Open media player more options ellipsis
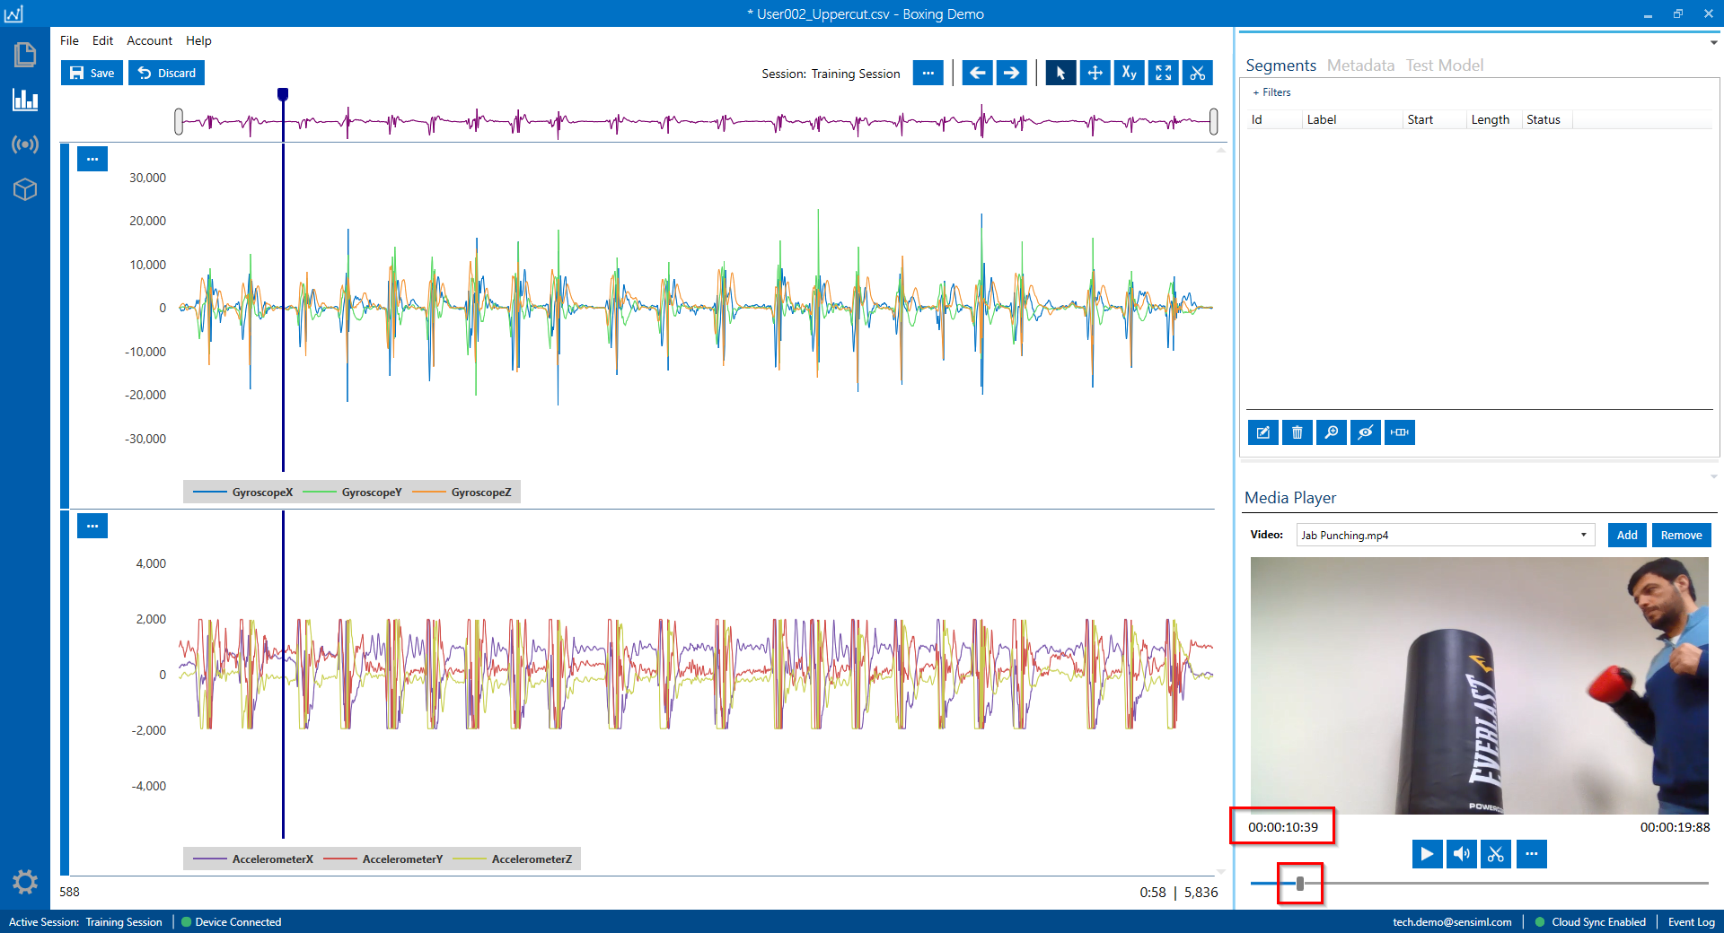1724x933 pixels. [1531, 854]
